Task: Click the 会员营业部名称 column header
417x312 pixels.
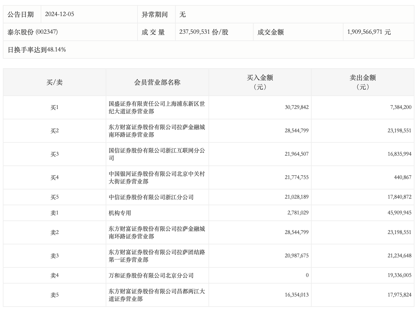Action: pos(157,82)
